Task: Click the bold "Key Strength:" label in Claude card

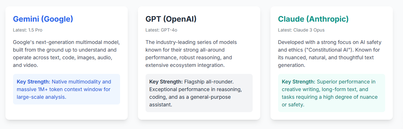Action: [x=299, y=82]
